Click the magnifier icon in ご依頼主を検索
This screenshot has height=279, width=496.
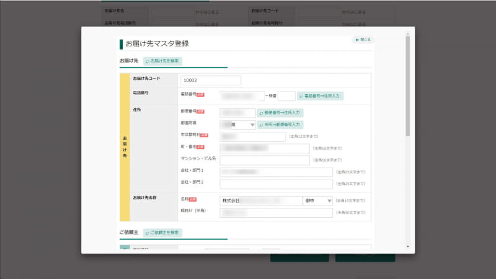pos(148,233)
